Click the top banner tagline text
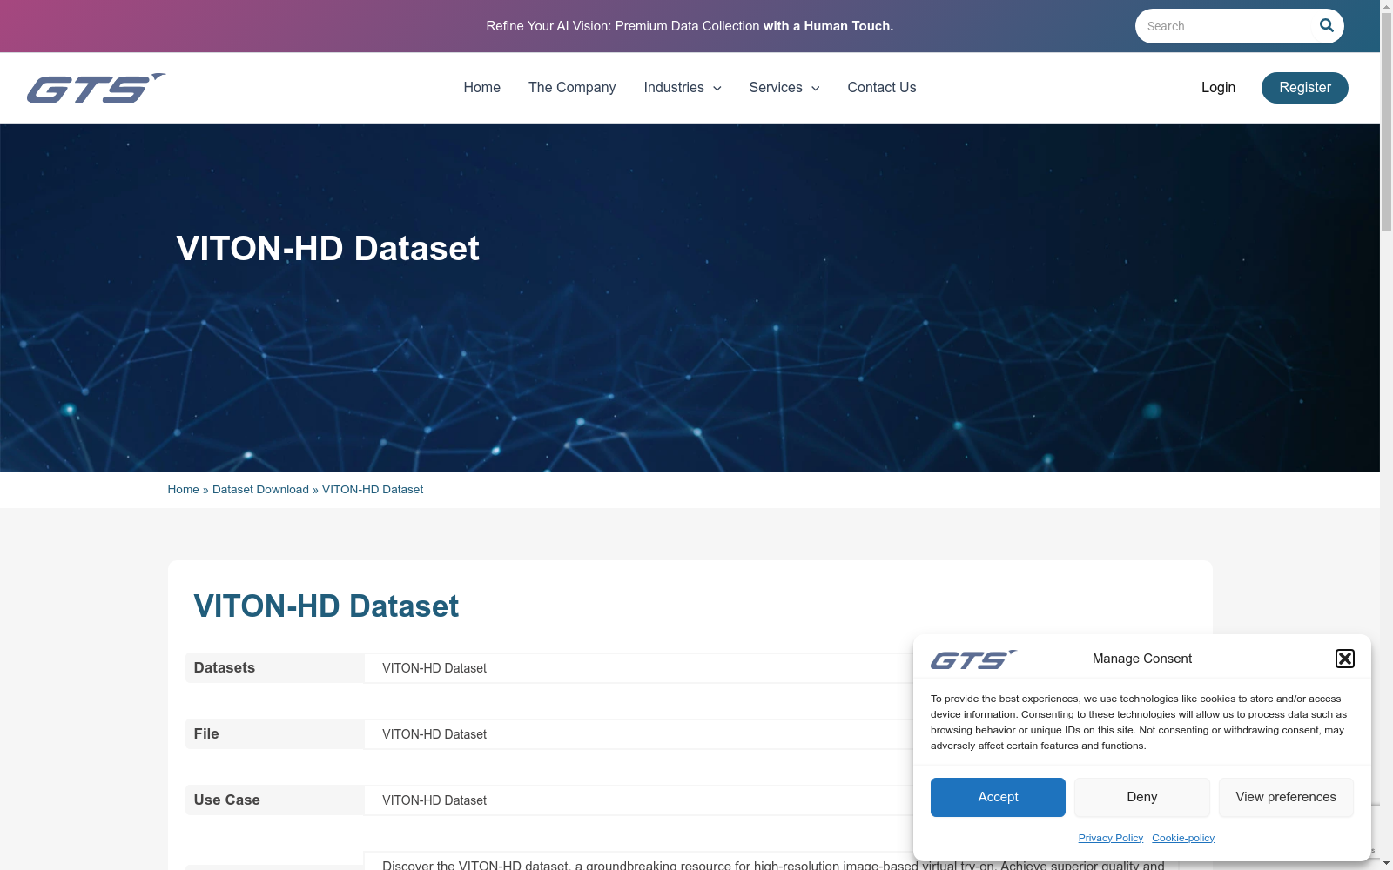This screenshot has width=1393, height=870. click(x=690, y=26)
